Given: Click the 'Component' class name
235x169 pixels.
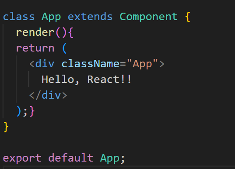Looking at the screenshot, I should (x=148, y=17).
